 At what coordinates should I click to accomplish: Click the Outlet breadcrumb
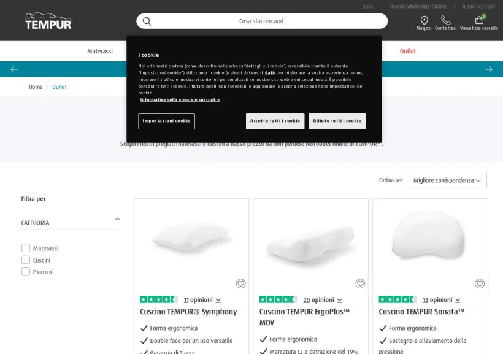tap(60, 87)
